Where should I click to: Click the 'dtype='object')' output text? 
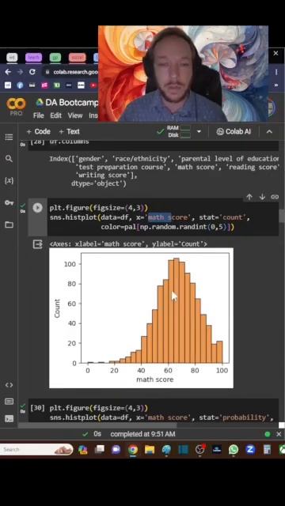tap(98, 184)
